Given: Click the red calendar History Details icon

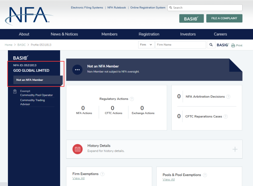Looking at the screenshot, I should pyautogui.click(x=78, y=149).
